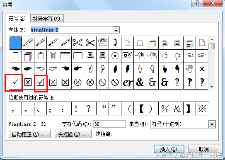Click the Wingdings 2 font name field

[x=71, y=30]
